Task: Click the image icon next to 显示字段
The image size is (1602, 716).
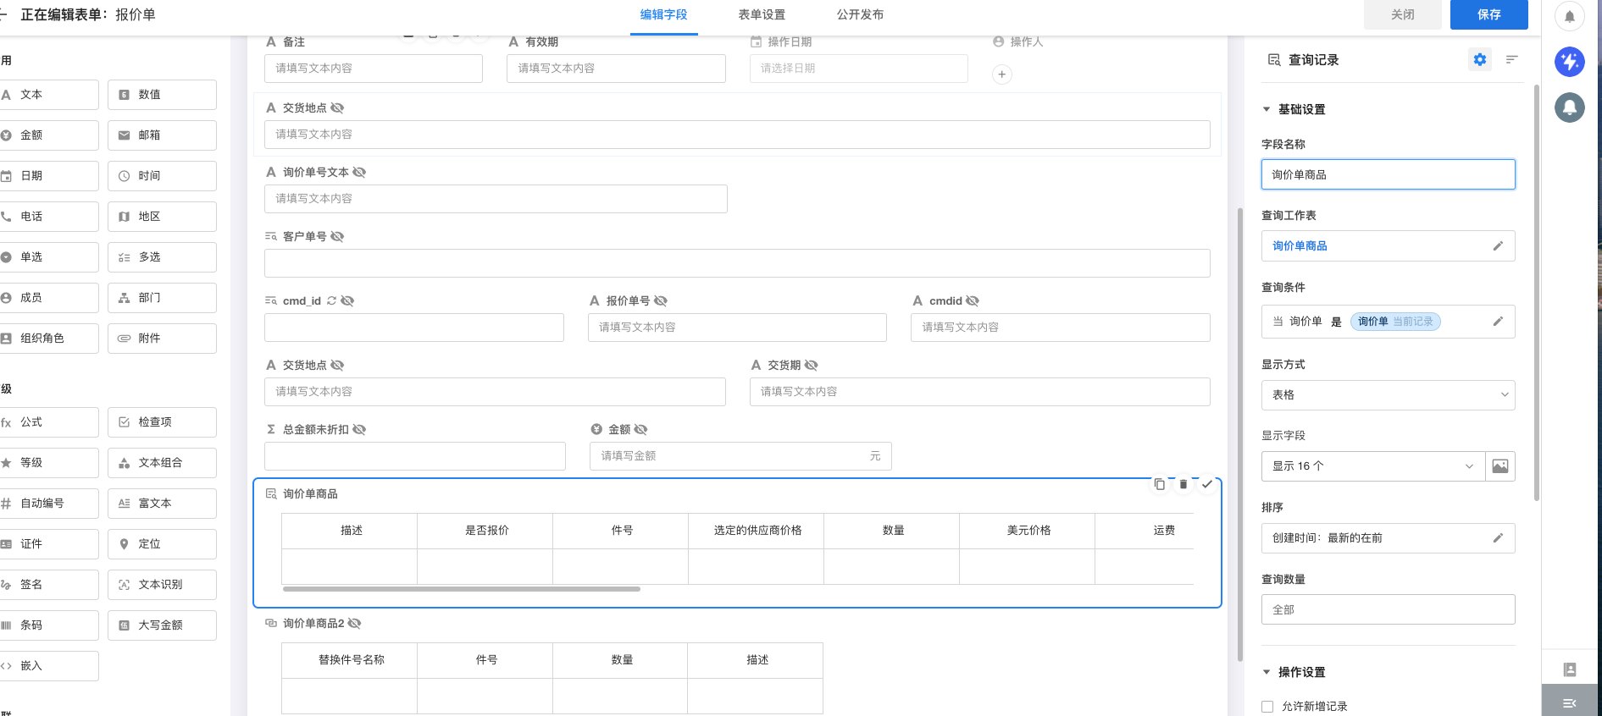Action: [1499, 466]
